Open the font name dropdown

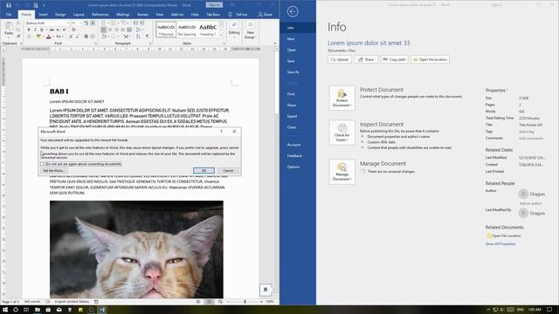pos(67,24)
